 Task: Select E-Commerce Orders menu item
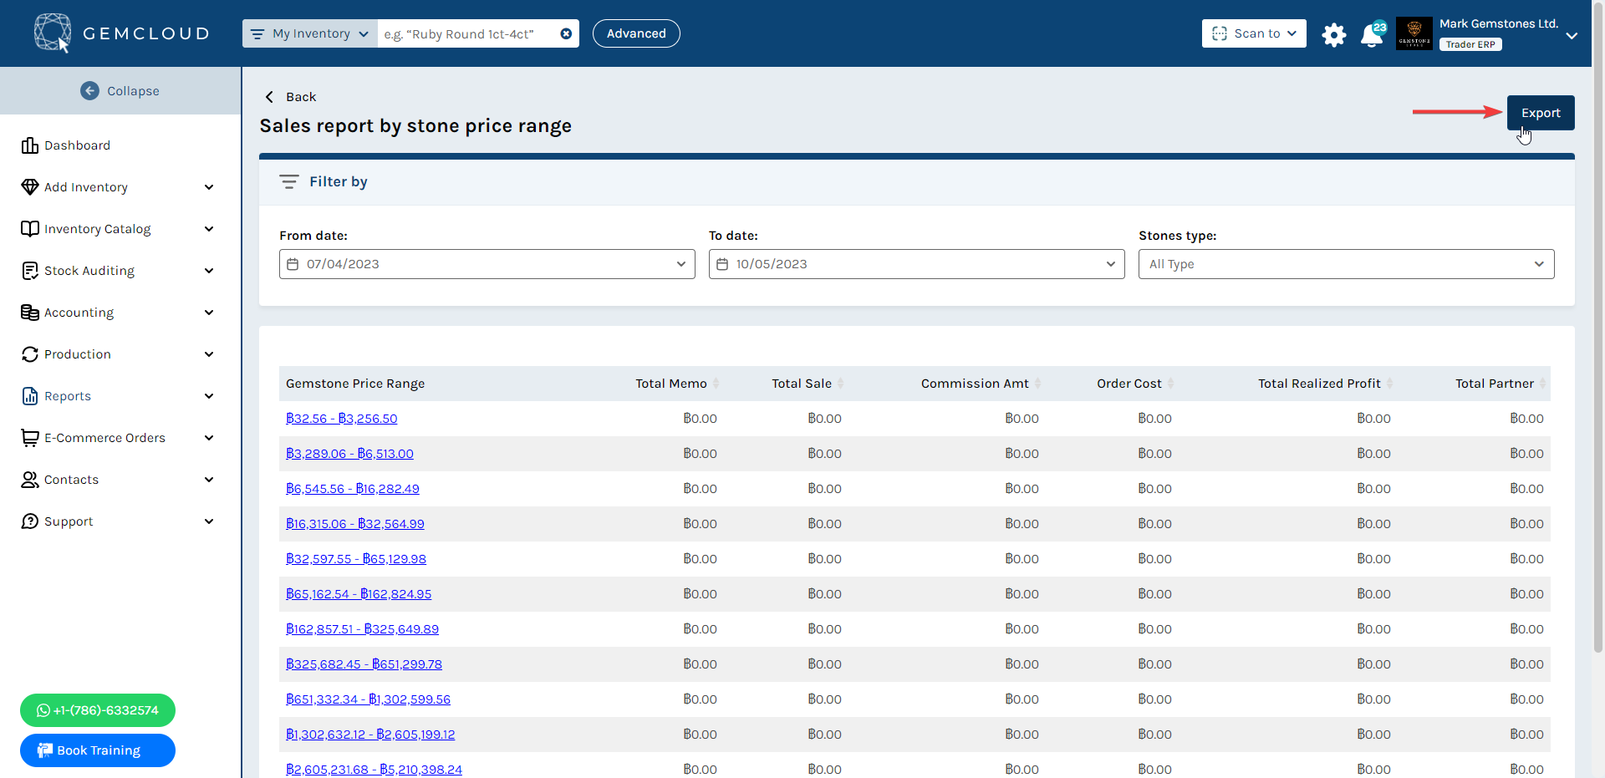coord(104,438)
